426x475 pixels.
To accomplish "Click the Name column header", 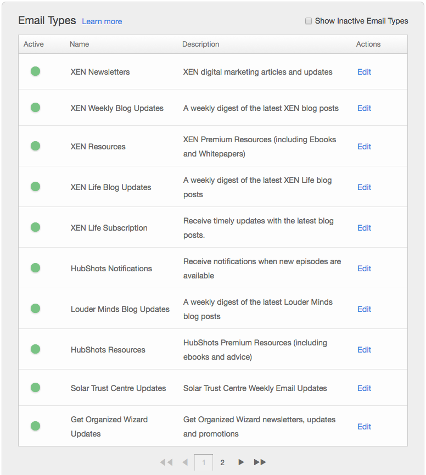I will [80, 44].
